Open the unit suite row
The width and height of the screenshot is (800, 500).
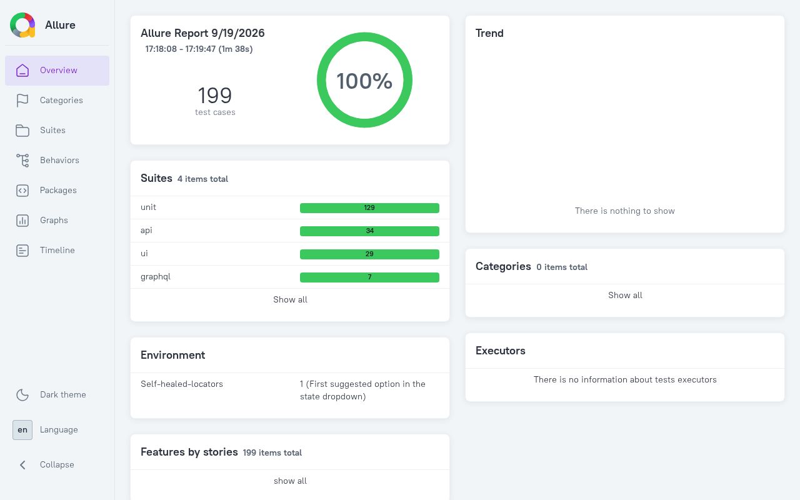click(x=290, y=207)
